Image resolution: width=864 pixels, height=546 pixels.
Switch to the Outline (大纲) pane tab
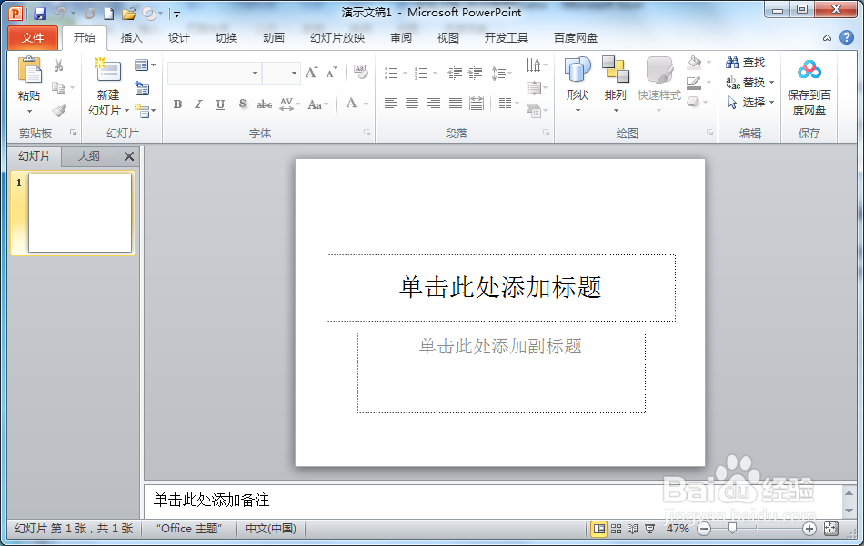click(89, 156)
